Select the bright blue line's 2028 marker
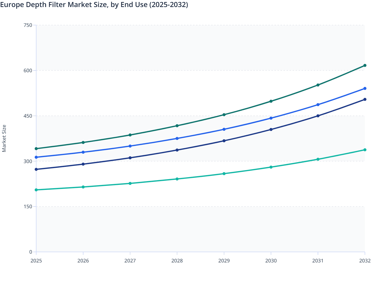This screenshot has height=281, width=379. (177, 138)
